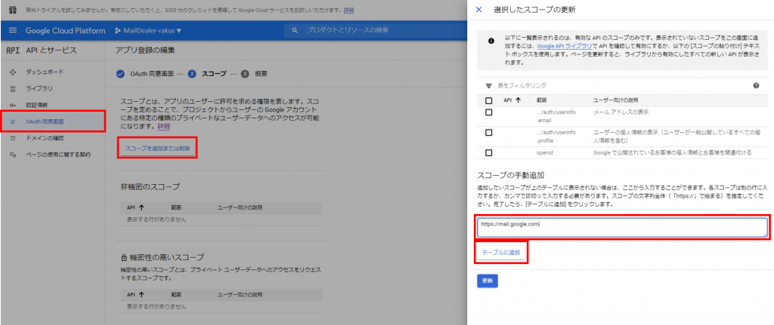
Task: Check the .../auth/userinfo.profile scope
Action: click(489, 133)
